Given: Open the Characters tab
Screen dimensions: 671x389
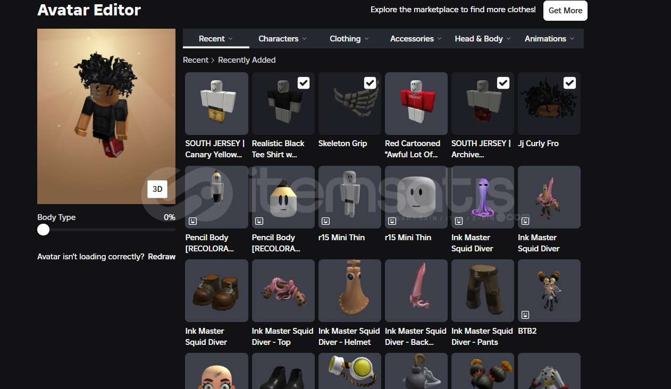Looking at the screenshot, I should pyautogui.click(x=282, y=39).
